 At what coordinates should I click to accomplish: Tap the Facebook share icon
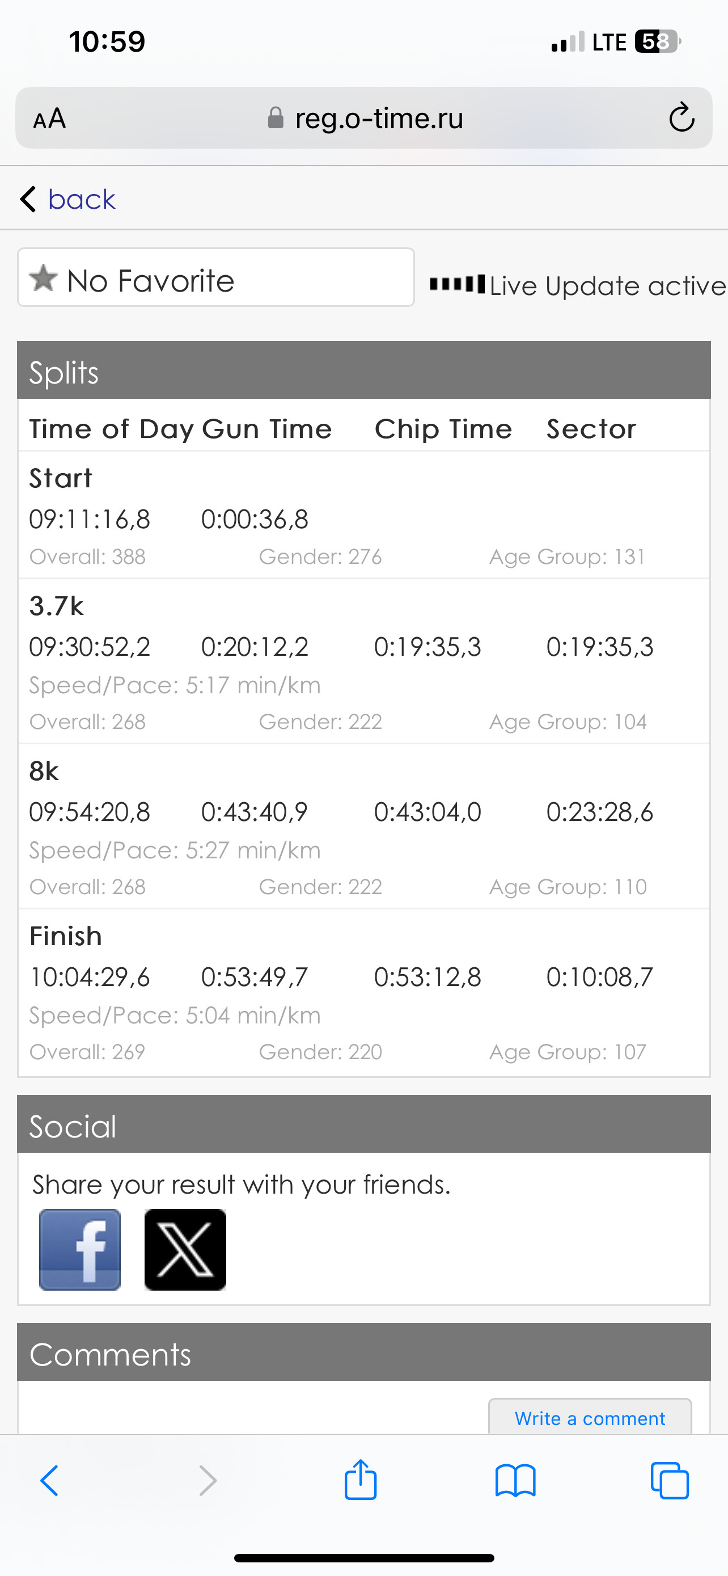(80, 1250)
